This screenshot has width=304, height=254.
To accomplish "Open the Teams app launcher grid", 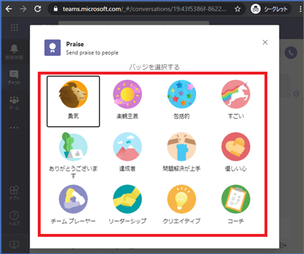I will pyautogui.click(x=14, y=28).
